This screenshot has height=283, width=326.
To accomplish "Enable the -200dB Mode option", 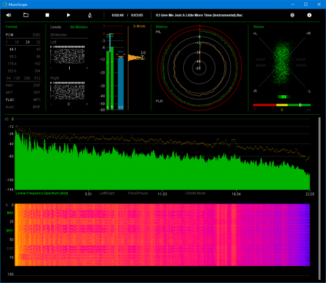I will pyautogui.click(x=195, y=193).
